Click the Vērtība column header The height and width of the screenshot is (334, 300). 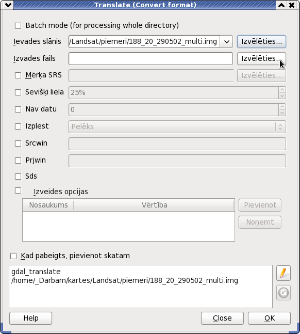pos(154,205)
